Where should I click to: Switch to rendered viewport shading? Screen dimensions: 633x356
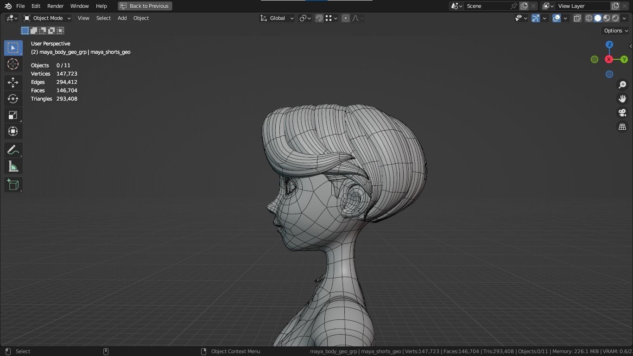click(615, 18)
